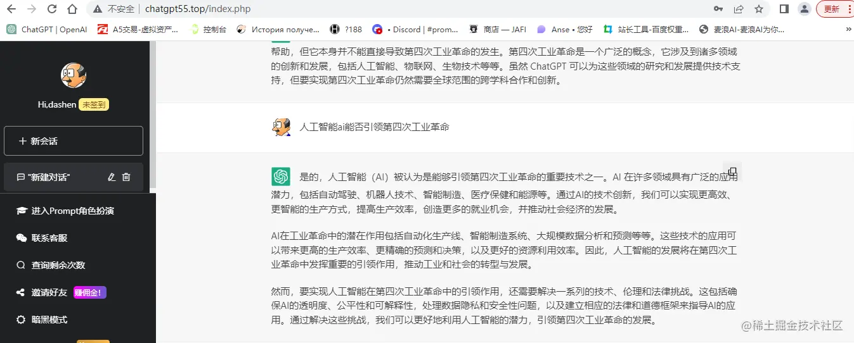Open the browser side panel
This screenshot has width=854, height=343.
[784, 9]
